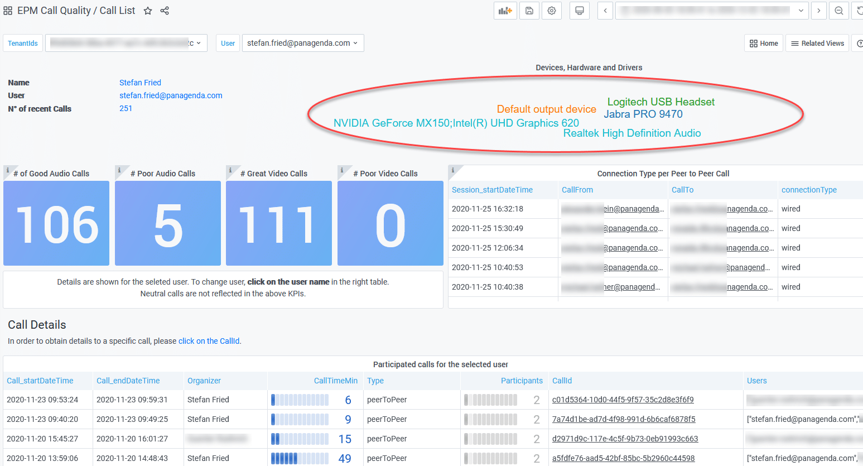Screen dimensions: 863x466
Task: Click the share dashboard icon
Action: tap(165, 11)
